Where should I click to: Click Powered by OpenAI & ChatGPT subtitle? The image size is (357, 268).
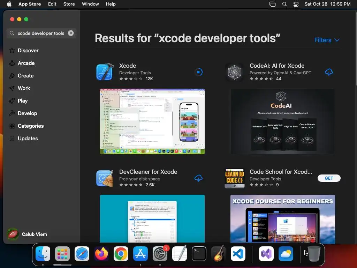(280, 73)
